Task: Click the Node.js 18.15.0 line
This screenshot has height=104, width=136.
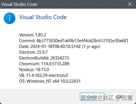Action: click(x=34, y=70)
